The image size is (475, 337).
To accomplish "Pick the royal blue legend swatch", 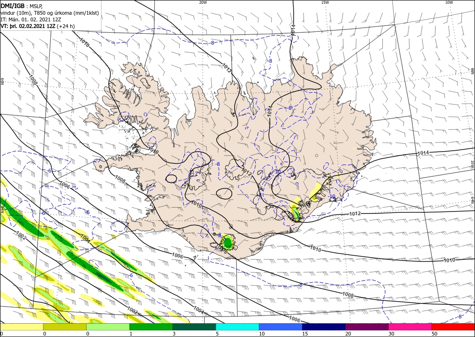I will coord(281,327).
